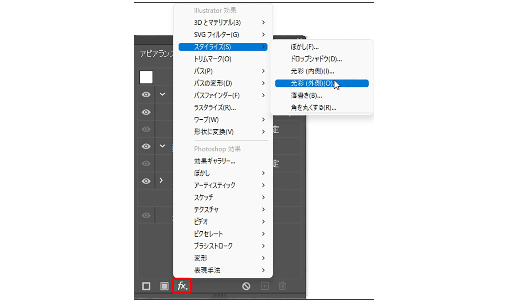Screen dimensions: 508x302
Task: Toggle the topmost eye visibility icon
Action: click(x=146, y=94)
